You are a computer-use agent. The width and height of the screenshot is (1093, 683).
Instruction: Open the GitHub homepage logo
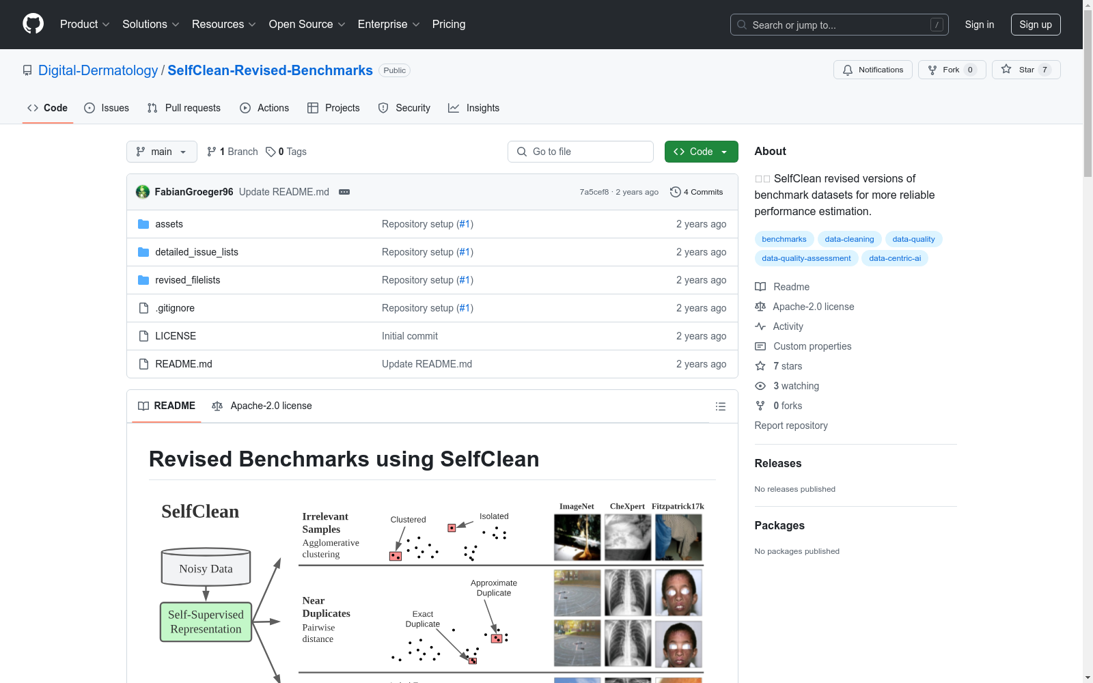tap(33, 24)
